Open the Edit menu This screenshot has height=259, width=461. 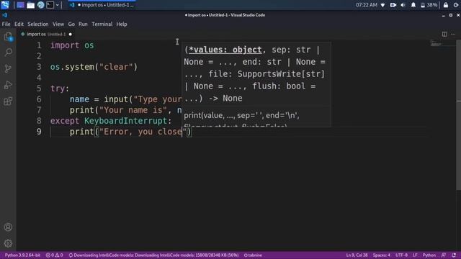point(19,24)
